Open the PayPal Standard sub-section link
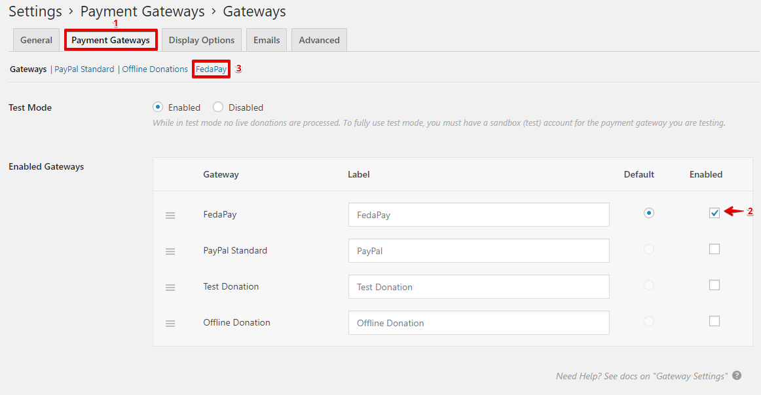 tap(84, 69)
